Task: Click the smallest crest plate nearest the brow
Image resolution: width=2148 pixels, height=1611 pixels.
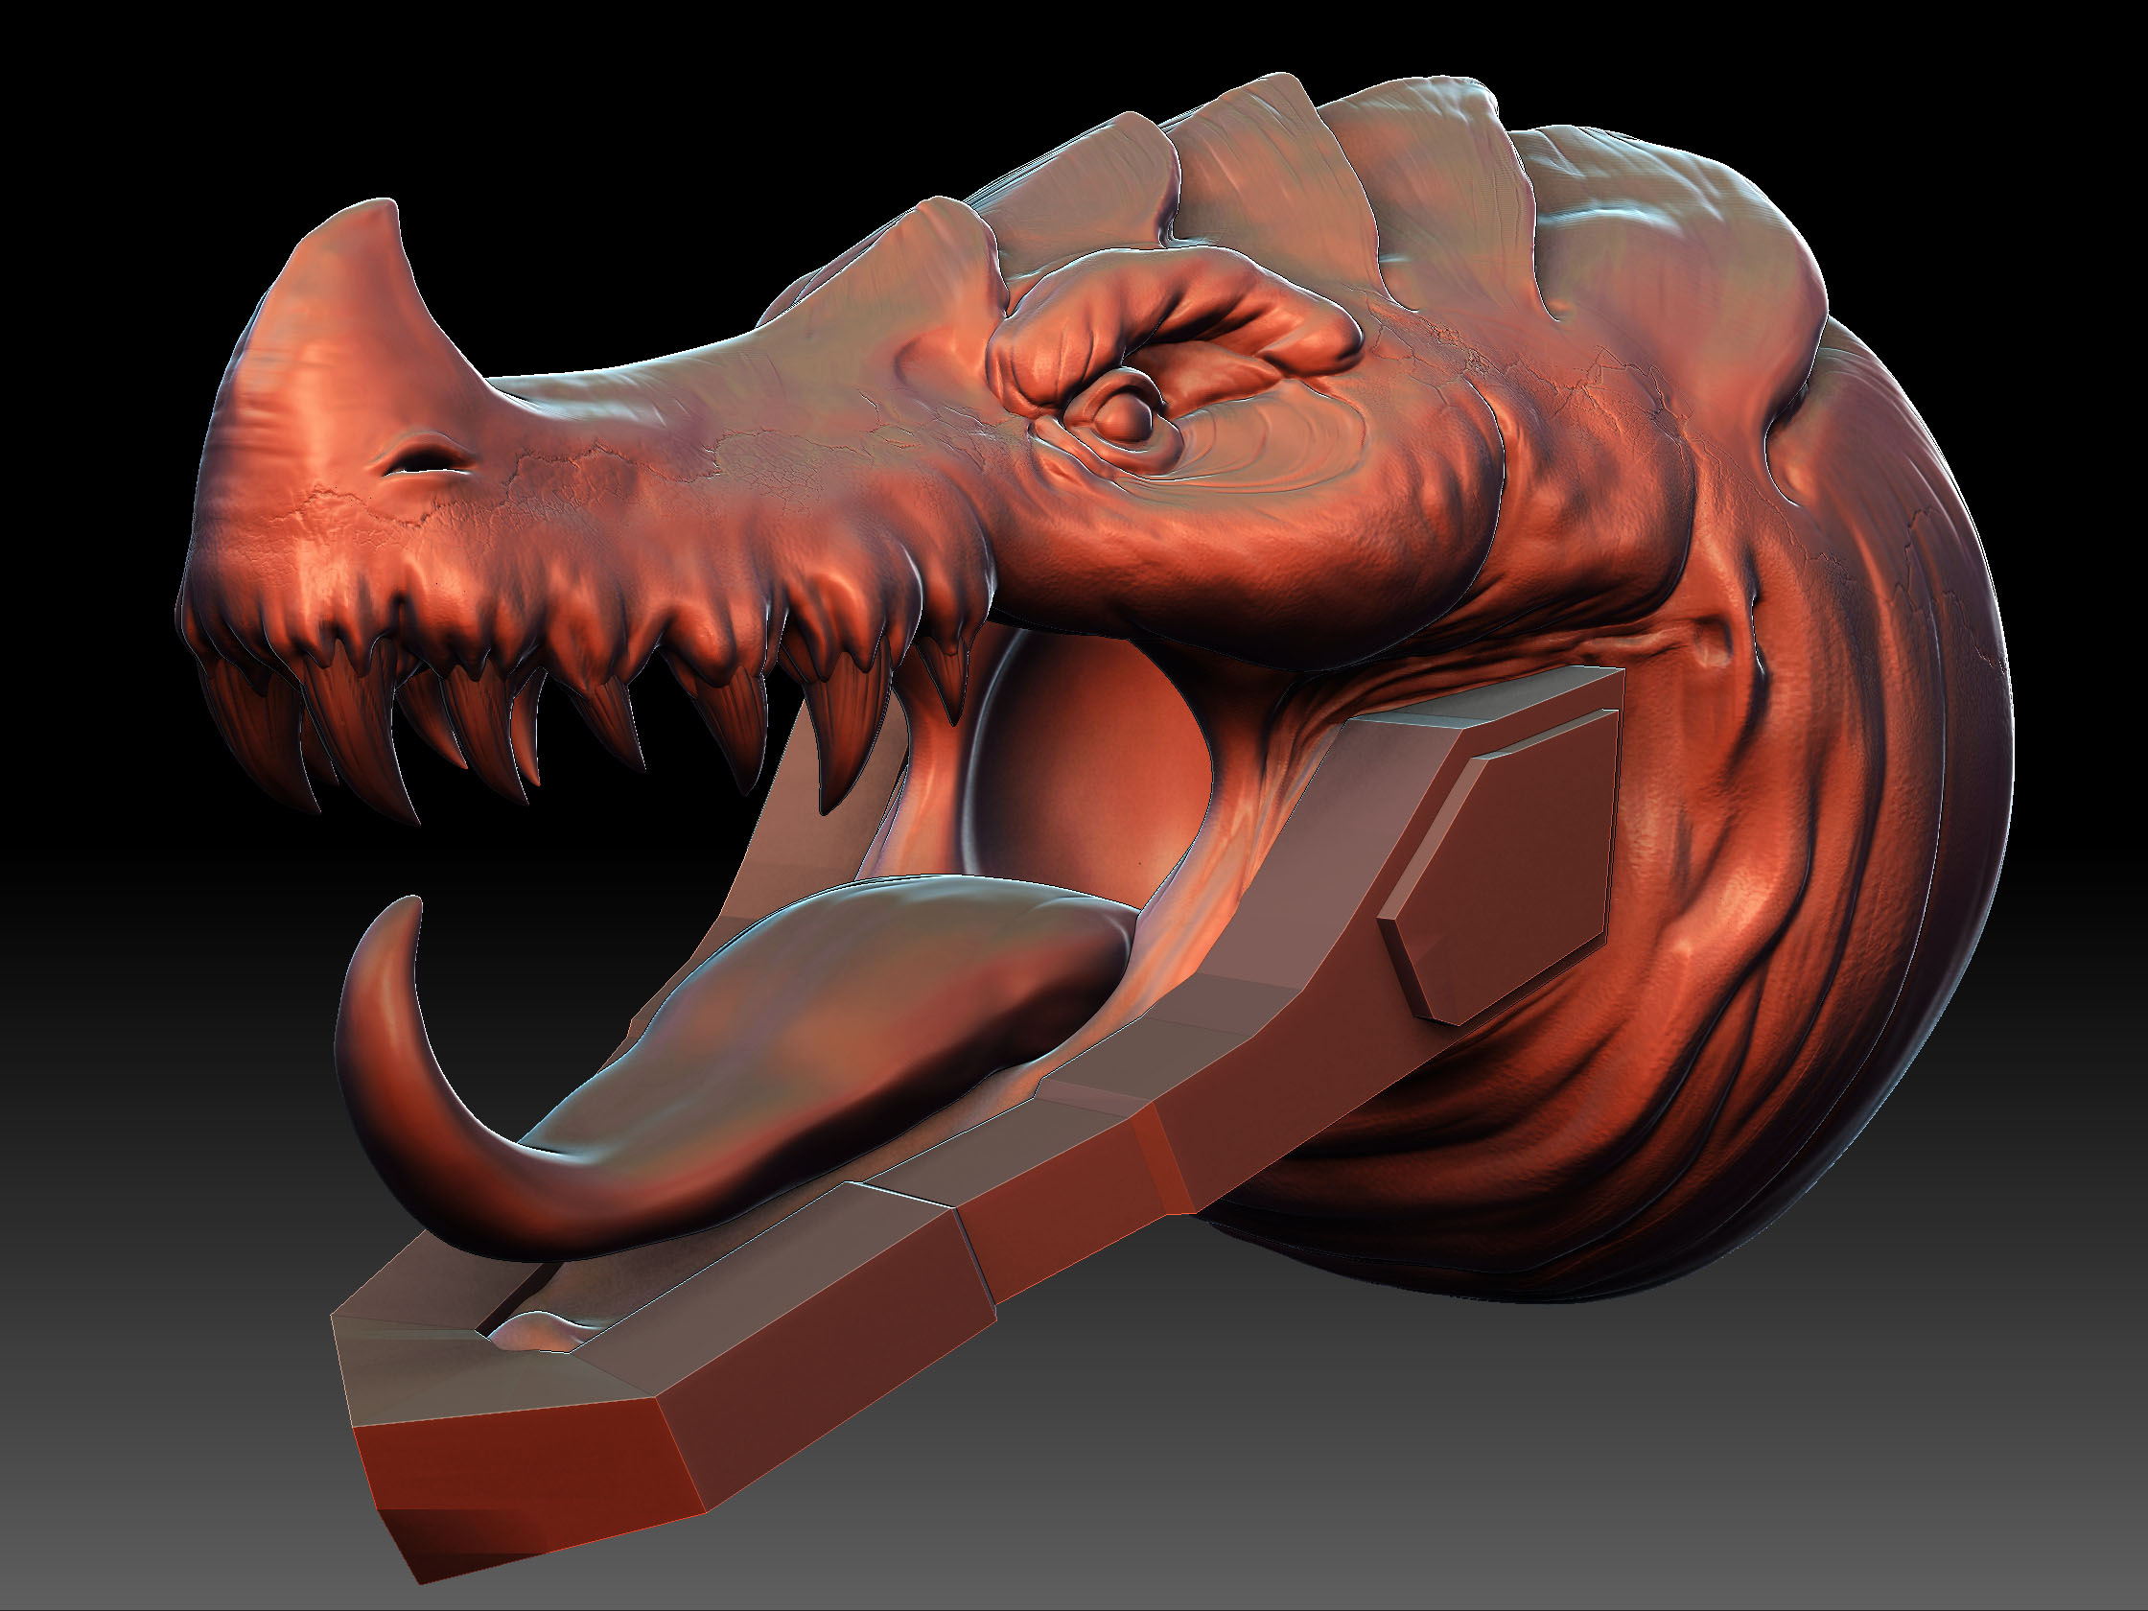Action: pos(942,252)
